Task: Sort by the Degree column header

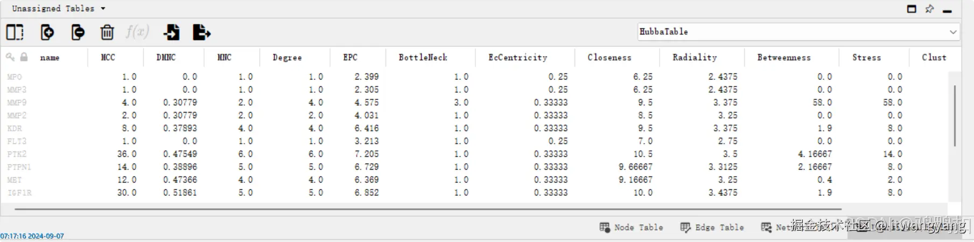Action: (287, 57)
